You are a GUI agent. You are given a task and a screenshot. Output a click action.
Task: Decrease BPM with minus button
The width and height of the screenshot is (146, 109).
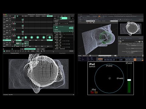(13, 51)
